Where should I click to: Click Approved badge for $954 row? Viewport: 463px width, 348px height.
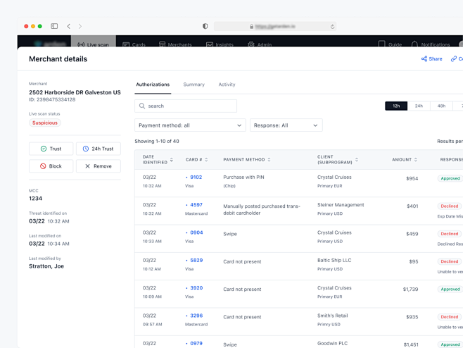tap(450, 178)
